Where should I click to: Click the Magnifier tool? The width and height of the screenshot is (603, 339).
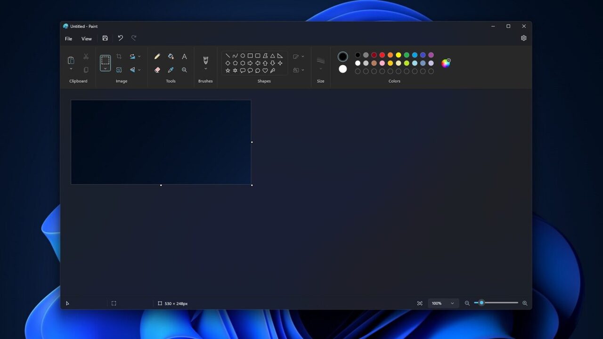tap(184, 70)
